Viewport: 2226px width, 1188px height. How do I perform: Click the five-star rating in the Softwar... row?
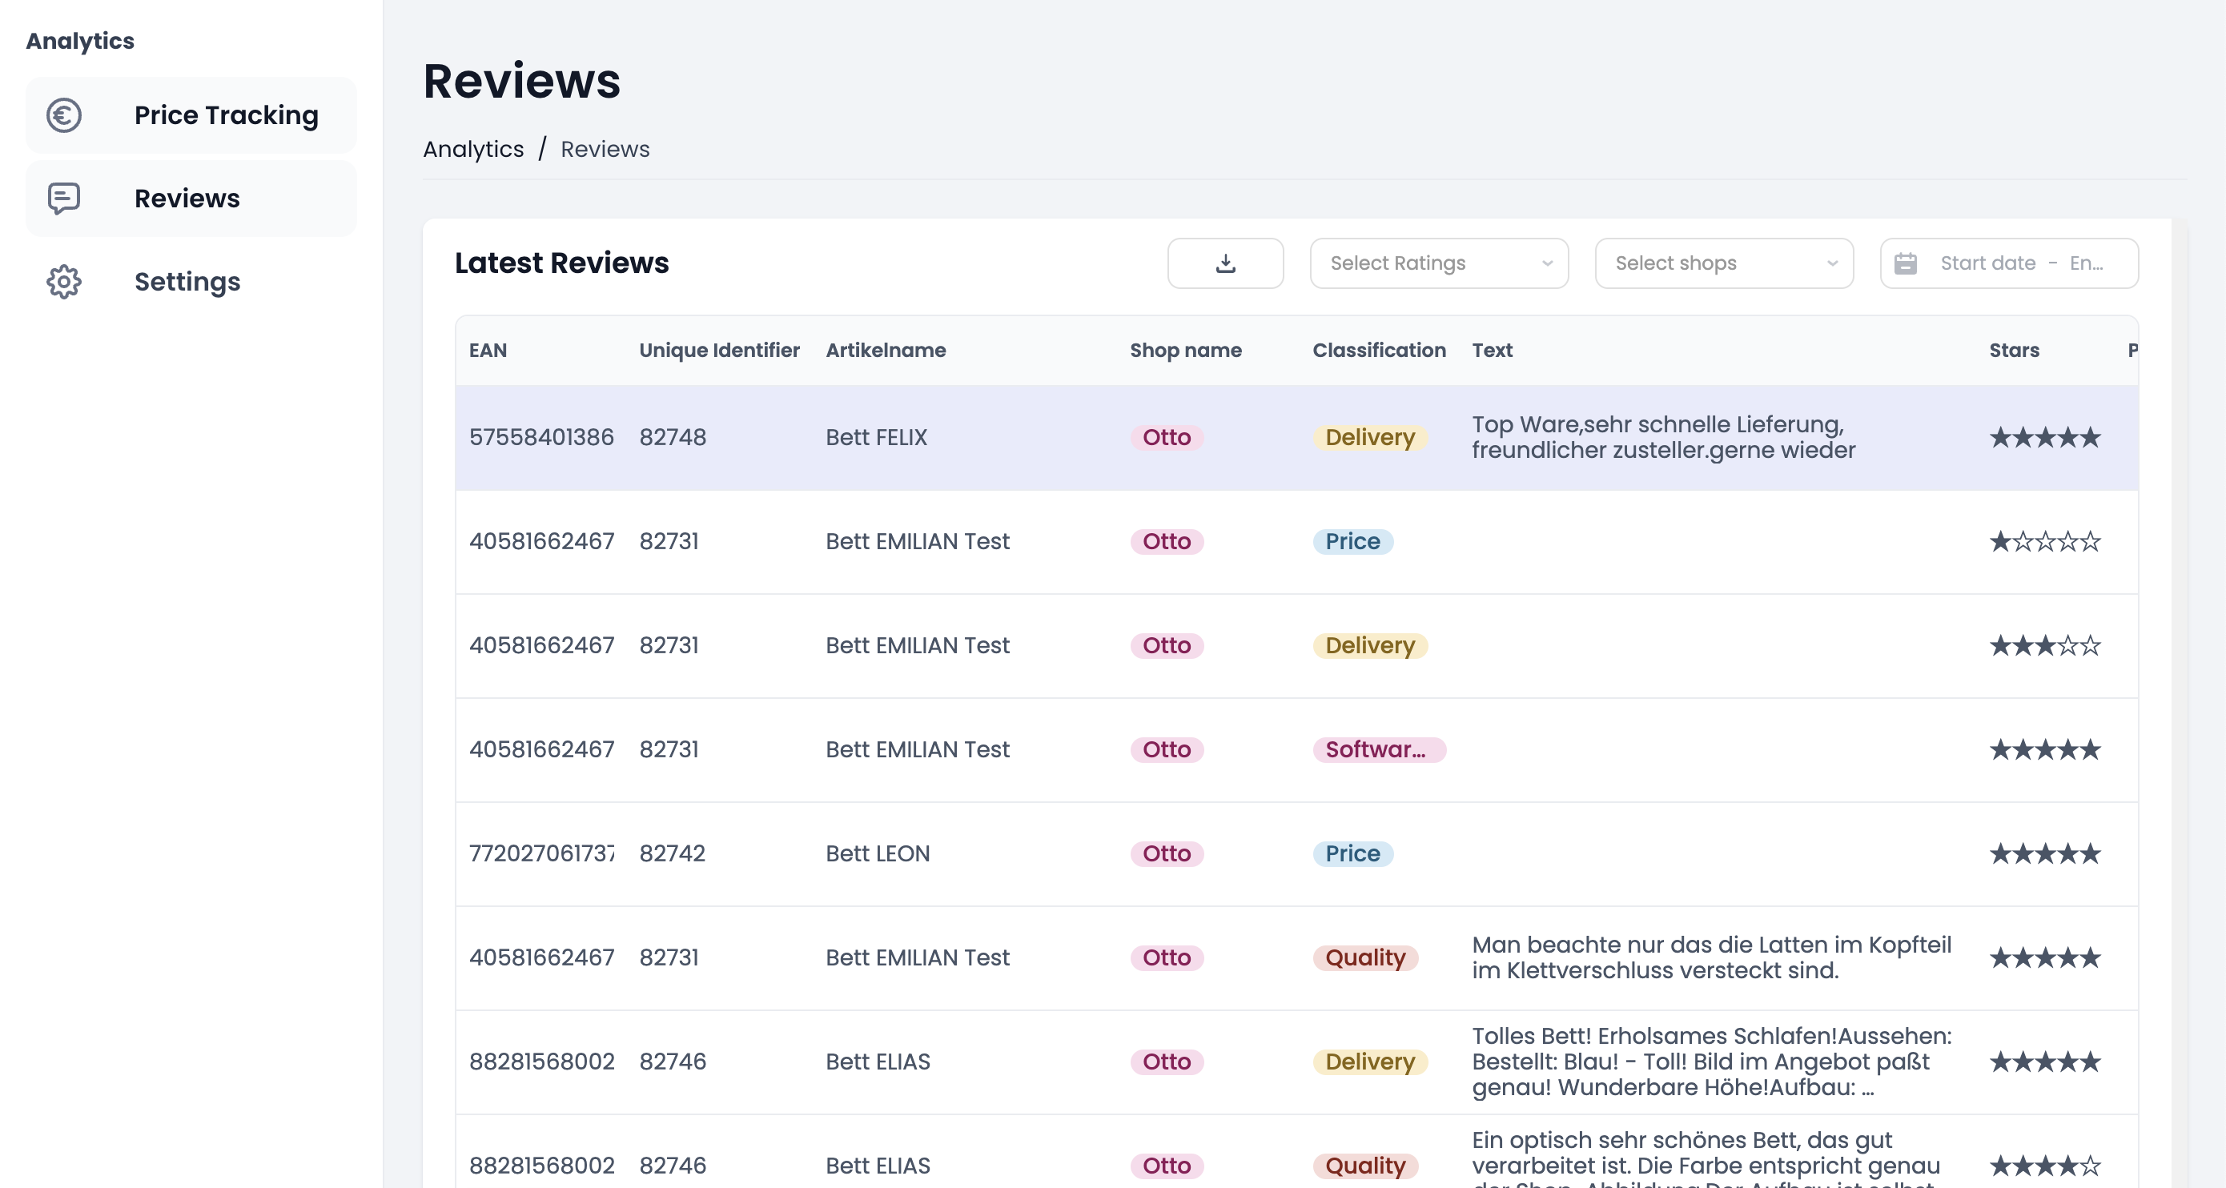[x=2044, y=749]
